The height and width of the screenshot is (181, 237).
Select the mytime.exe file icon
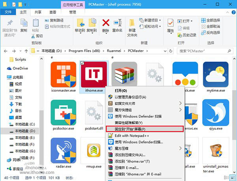point(216,74)
